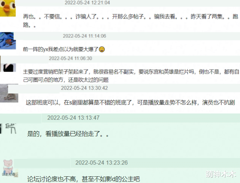Screen dimensions: 240x183
Task: Click the comment starting with 主要过度营销
Action: (x=131, y=76)
